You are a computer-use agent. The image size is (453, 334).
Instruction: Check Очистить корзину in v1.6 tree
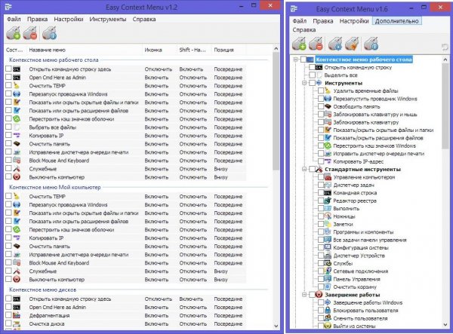pos(321,287)
